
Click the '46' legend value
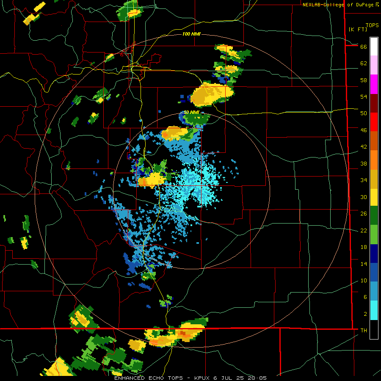[x=364, y=130]
